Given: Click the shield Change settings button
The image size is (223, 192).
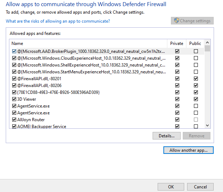Looking at the screenshot, I should [x=192, y=21].
